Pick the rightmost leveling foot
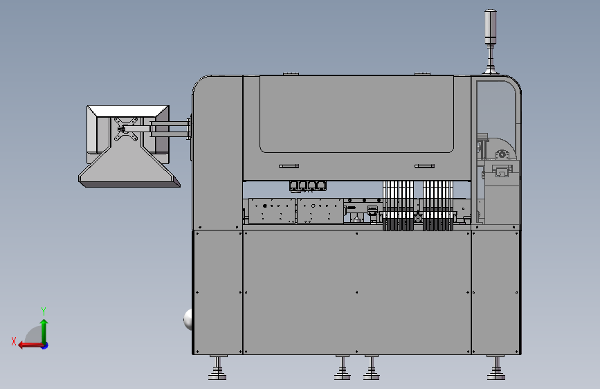Screen dimensions: 600x389 [496, 368]
